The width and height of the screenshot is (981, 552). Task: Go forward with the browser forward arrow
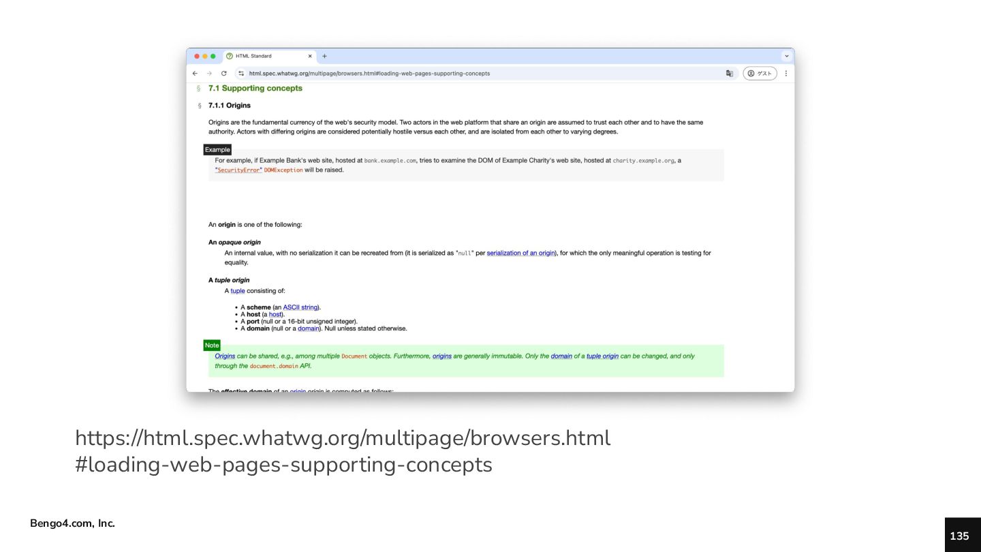click(209, 74)
